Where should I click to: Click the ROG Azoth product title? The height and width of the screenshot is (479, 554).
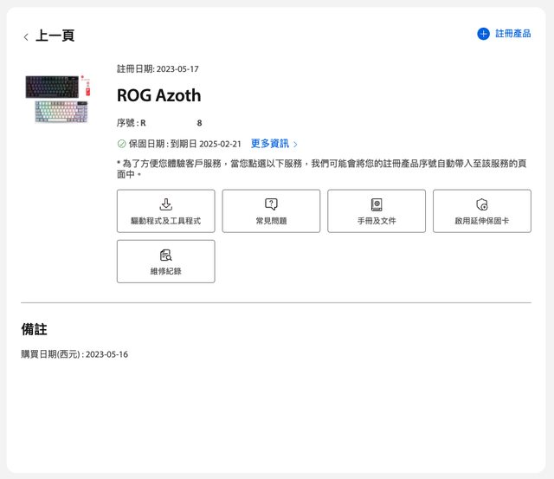point(159,95)
